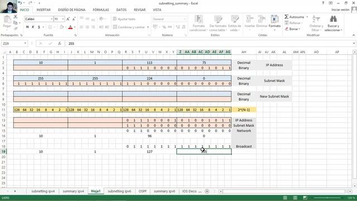Switch to OSPF sheet tab
Screen dimensions: 357x201
coord(143,191)
